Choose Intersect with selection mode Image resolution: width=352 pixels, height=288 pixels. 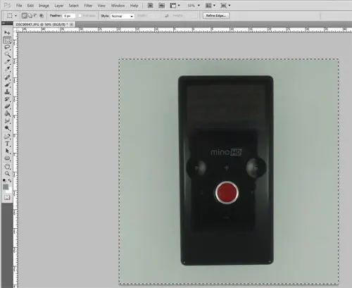coord(42,15)
